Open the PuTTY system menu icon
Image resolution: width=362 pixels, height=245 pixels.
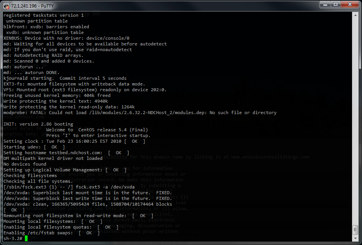click(x=6, y=5)
